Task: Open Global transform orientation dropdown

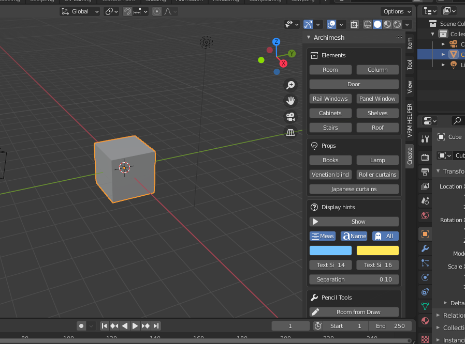Action: pyautogui.click(x=80, y=11)
